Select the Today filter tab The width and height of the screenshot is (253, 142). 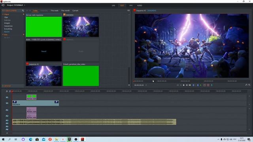coord(35,11)
